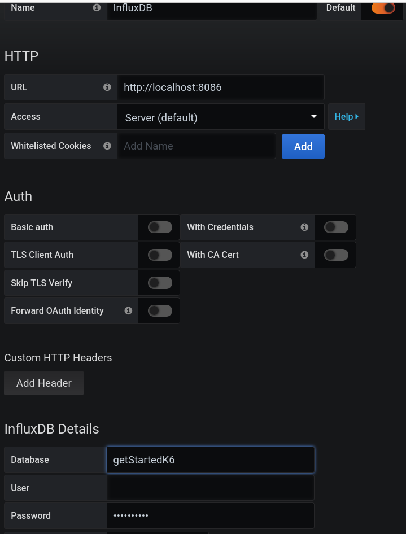Expand the Help section next to Access

tap(346, 117)
